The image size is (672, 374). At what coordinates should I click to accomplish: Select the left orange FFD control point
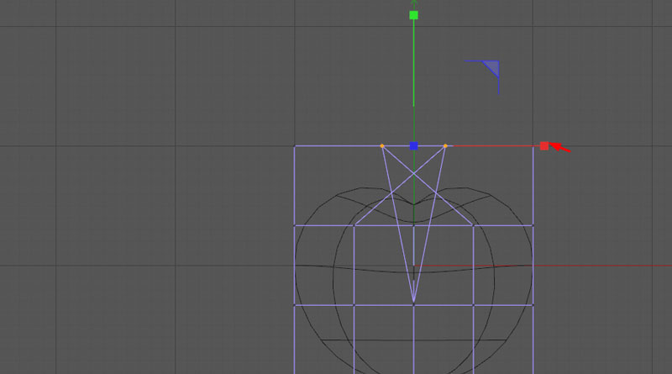coord(382,146)
